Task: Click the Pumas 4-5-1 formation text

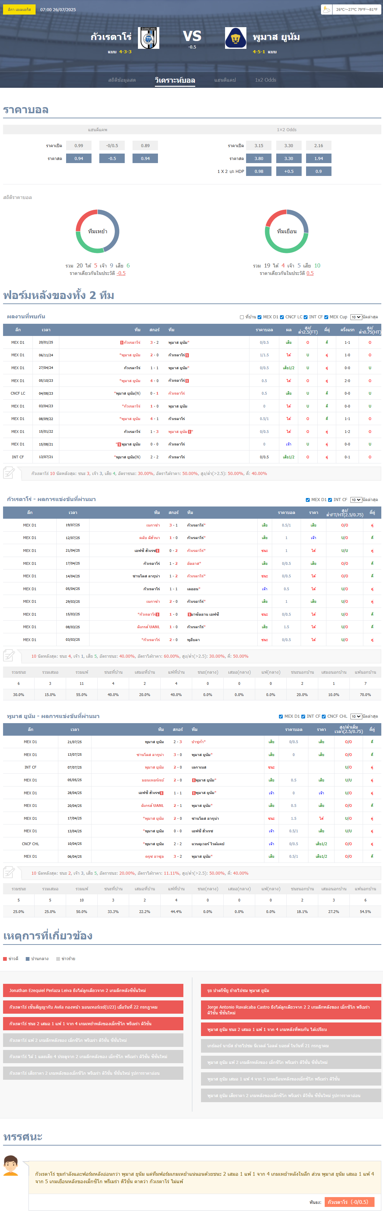Action: [259, 52]
